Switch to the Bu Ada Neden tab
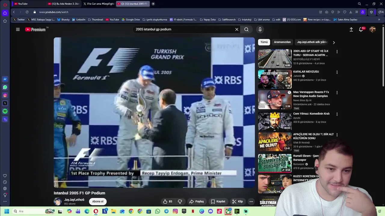 64,4
